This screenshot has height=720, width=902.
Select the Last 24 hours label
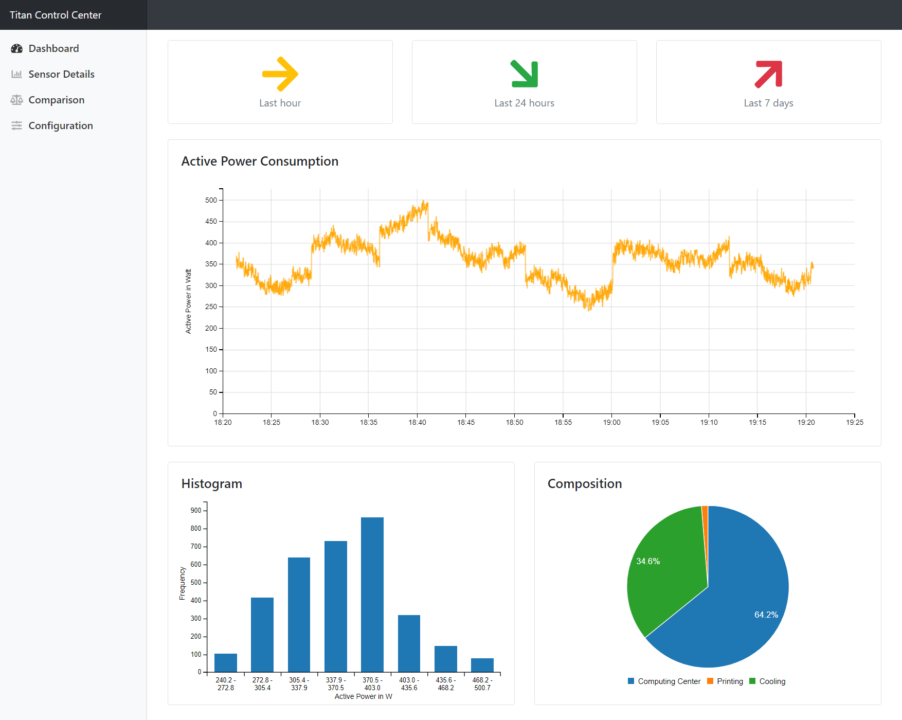pos(524,103)
